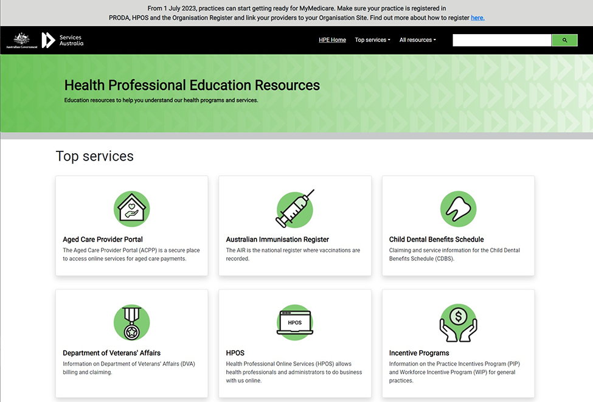Screen dimensions: 593x402
Task: Select the tooth icon for Child Dental
Action: point(458,209)
